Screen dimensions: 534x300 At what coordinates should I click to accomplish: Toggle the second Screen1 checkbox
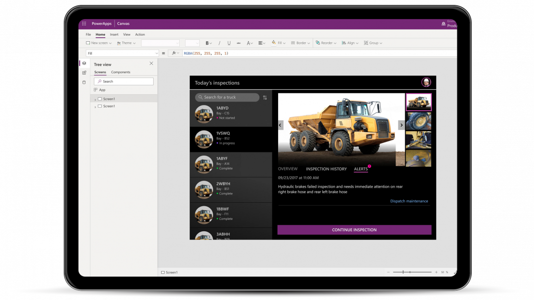click(100, 106)
